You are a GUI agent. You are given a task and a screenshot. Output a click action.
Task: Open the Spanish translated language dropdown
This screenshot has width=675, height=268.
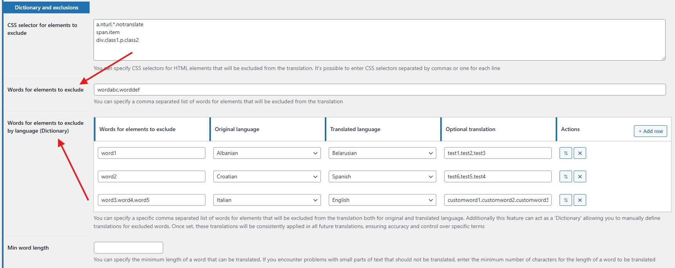382,176
